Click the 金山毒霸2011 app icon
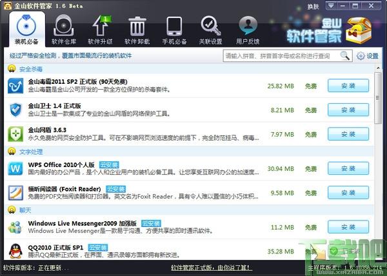 15,86
